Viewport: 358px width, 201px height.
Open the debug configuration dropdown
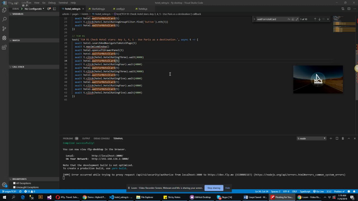point(34,9)
